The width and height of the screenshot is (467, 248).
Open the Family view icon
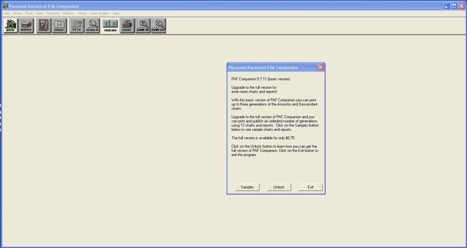pyautogui.click(x=43, y=26)
